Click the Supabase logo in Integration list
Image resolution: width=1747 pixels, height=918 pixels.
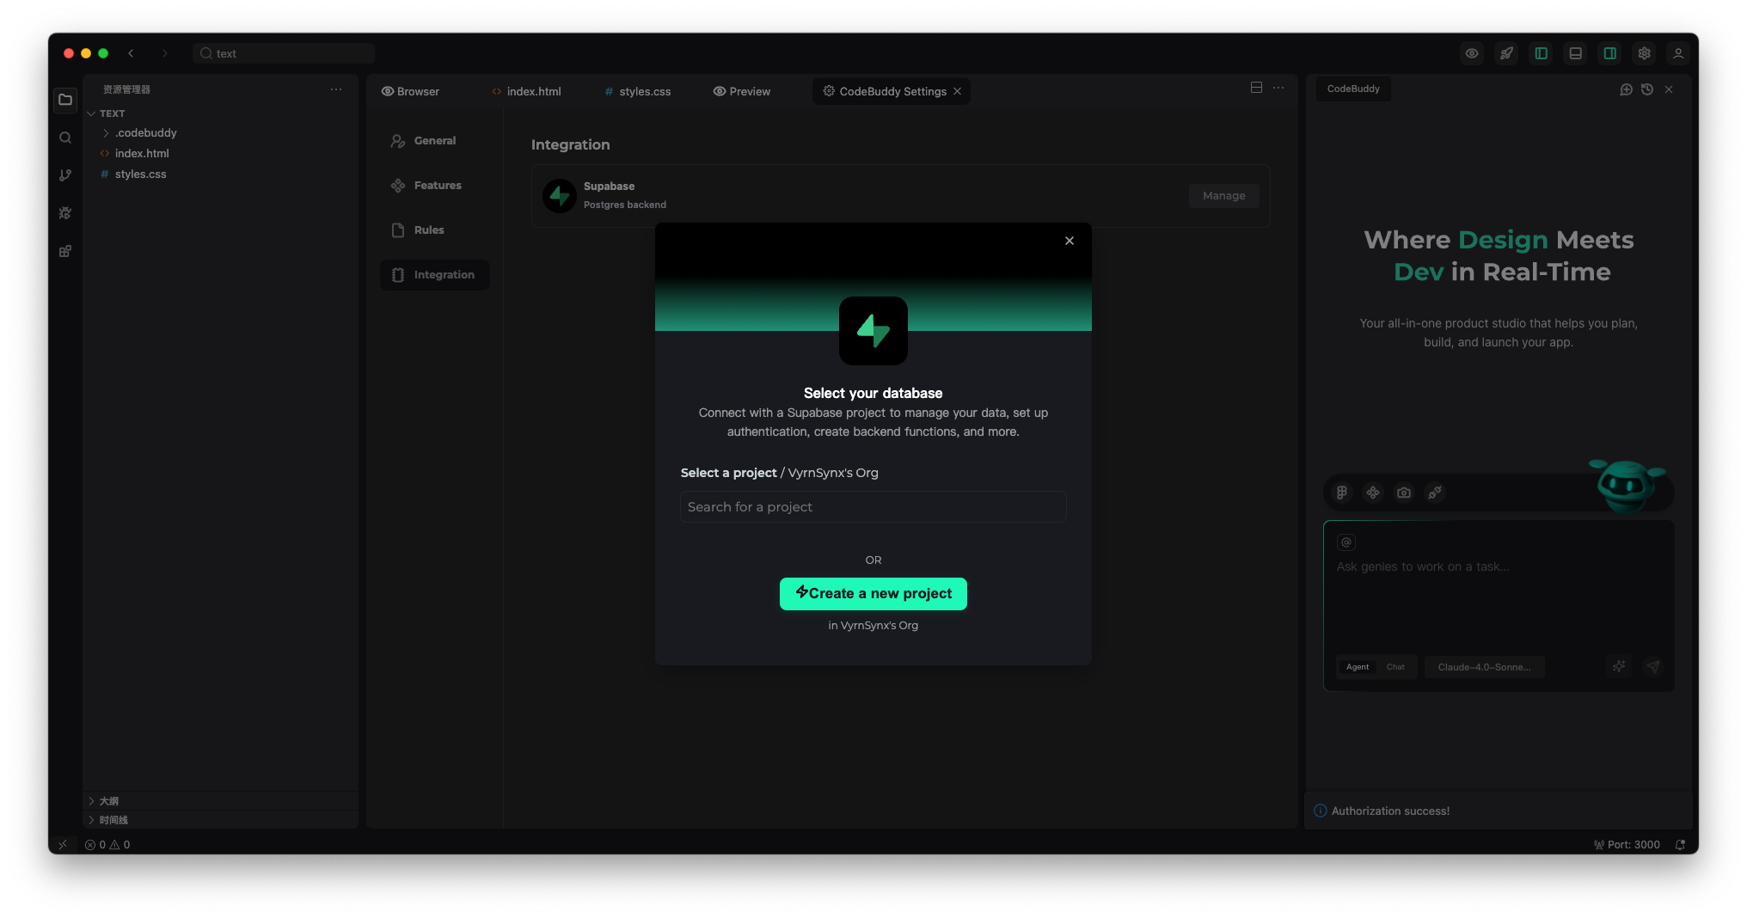click(x=560, y=196)
